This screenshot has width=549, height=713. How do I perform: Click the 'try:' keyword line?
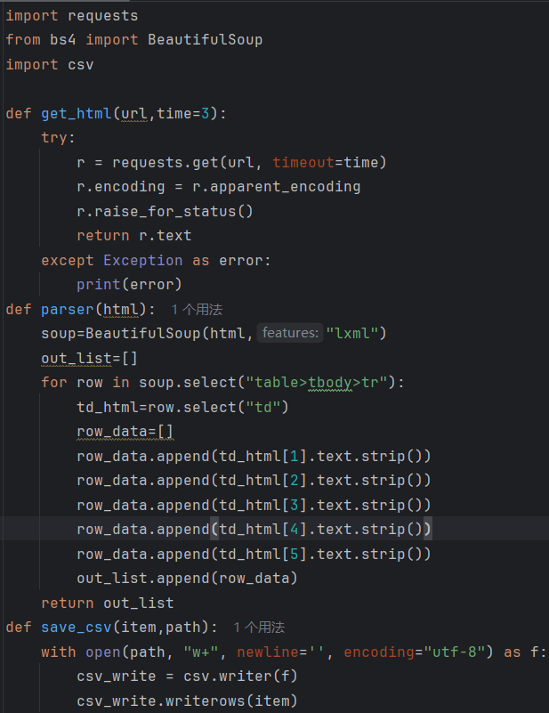tap(58, 137)
